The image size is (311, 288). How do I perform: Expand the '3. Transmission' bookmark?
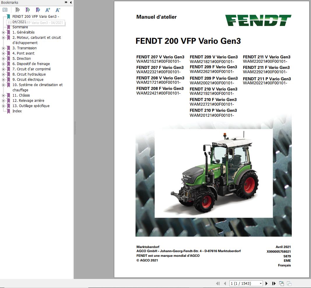pyautogui.click(x=3, y=48)
